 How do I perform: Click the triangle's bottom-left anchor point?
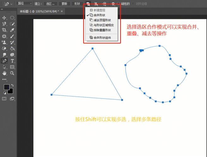(x=51, y=95)
